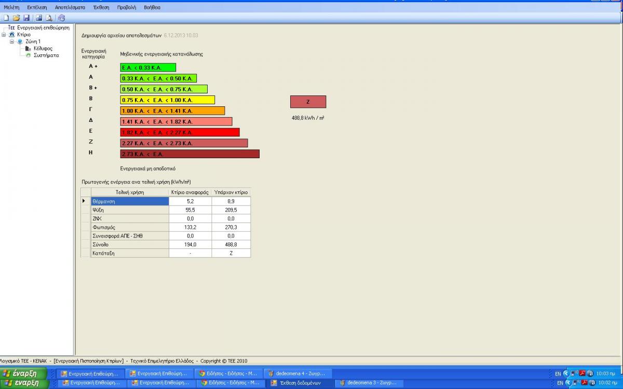
Task: Switch to the dedeomena 3 taskbar window
Action: [369, 383]
